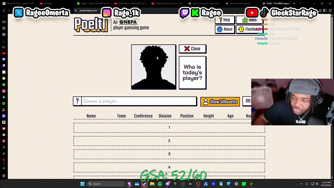Close the silhouette panel

(193, 49)
